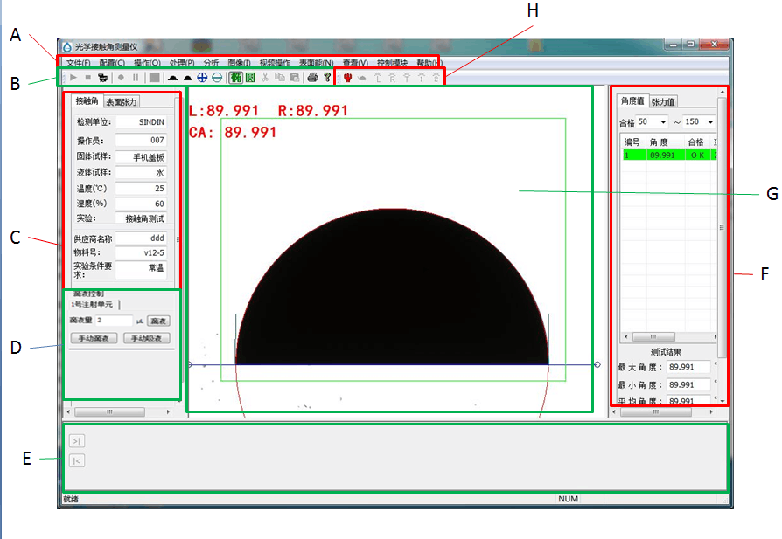Click the green 圆 circle fitting icon
Image resolution: width=782 pixels, height=539 pixels.
pos(250,78)
